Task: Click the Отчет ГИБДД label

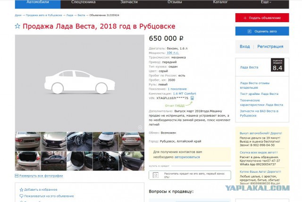Action: click(x=175, y=106)
